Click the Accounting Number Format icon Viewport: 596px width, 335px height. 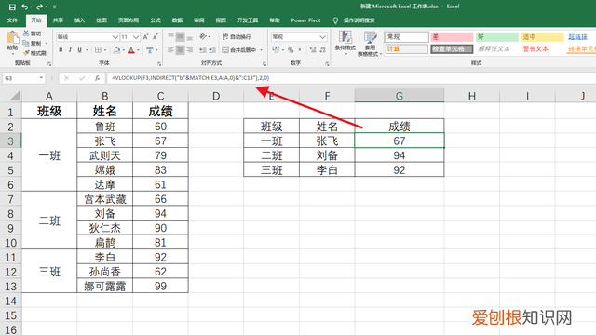pyautogui.click(x=276, y=49)
